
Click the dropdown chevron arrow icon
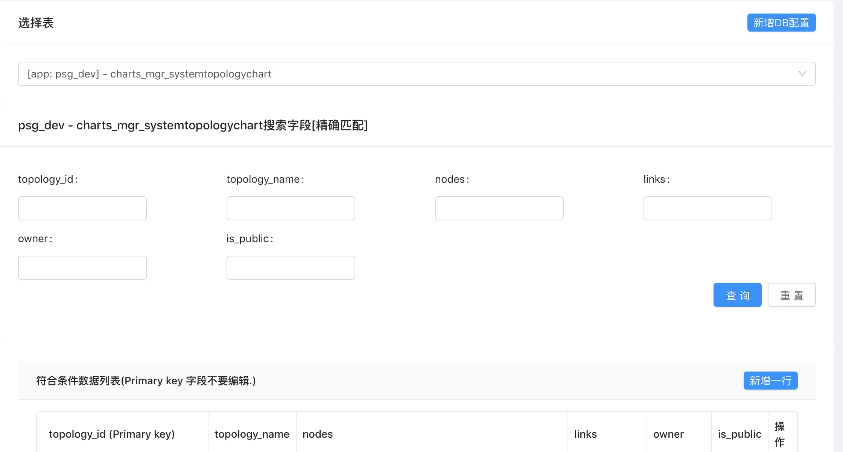tap(802, 74)
